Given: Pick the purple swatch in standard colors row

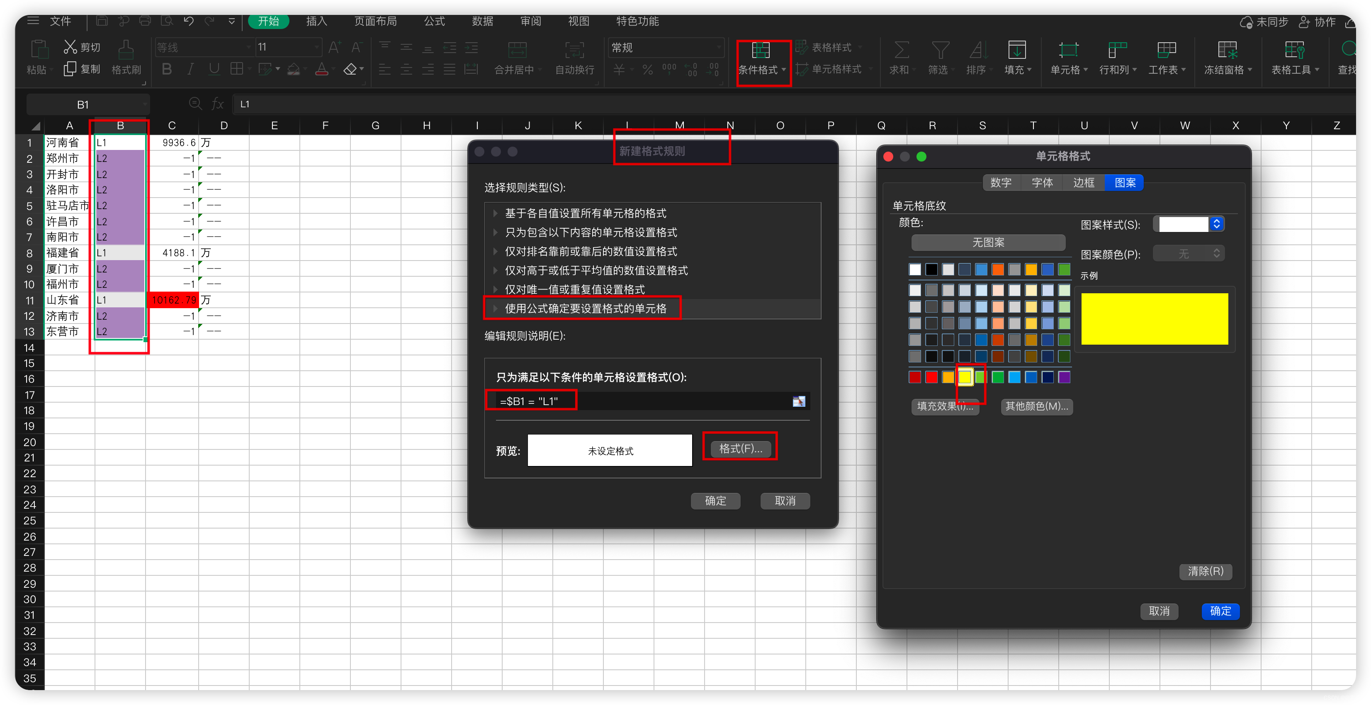Looking at the screenshot, I should click(1064, 377).
